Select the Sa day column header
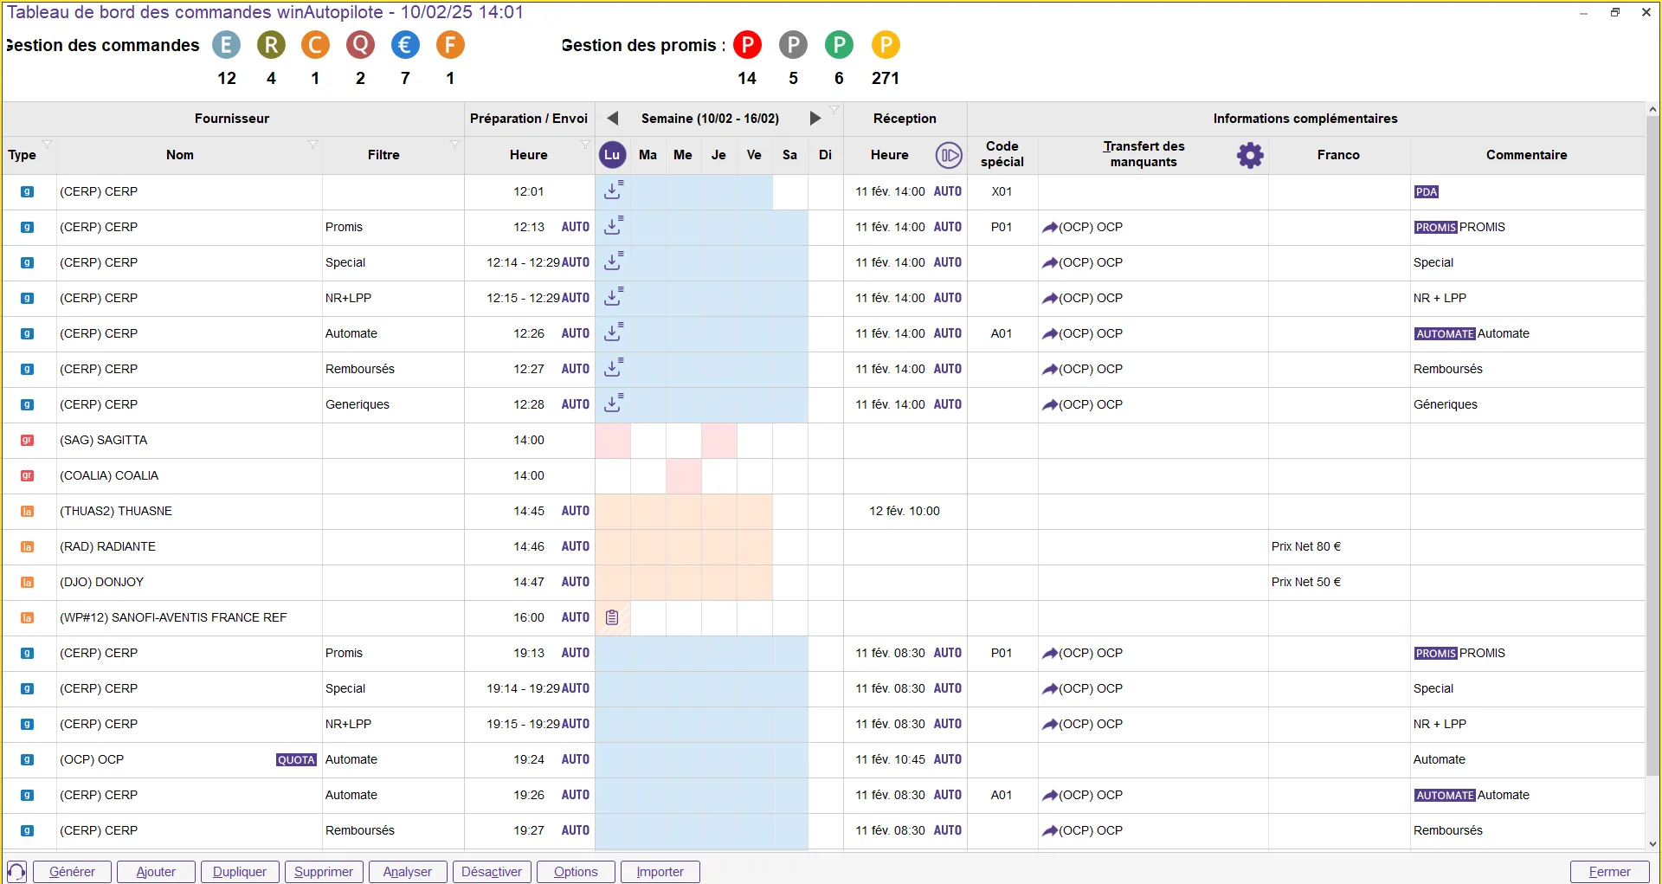Image resolution: width=1662 pixels, height=884 pixels. [789, 155]
